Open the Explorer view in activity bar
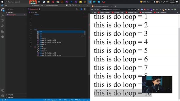 point(3,10)
